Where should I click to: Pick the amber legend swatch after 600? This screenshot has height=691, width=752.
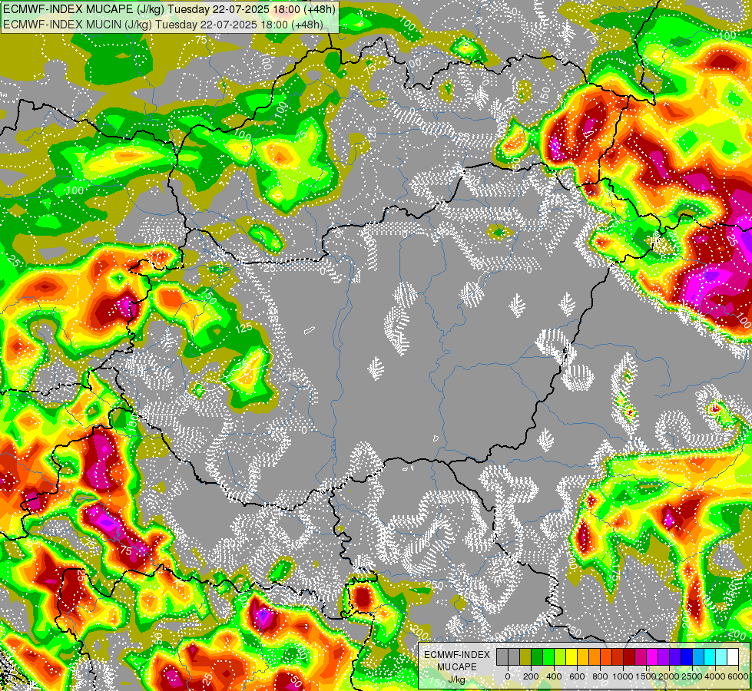[x=583, y=656]
